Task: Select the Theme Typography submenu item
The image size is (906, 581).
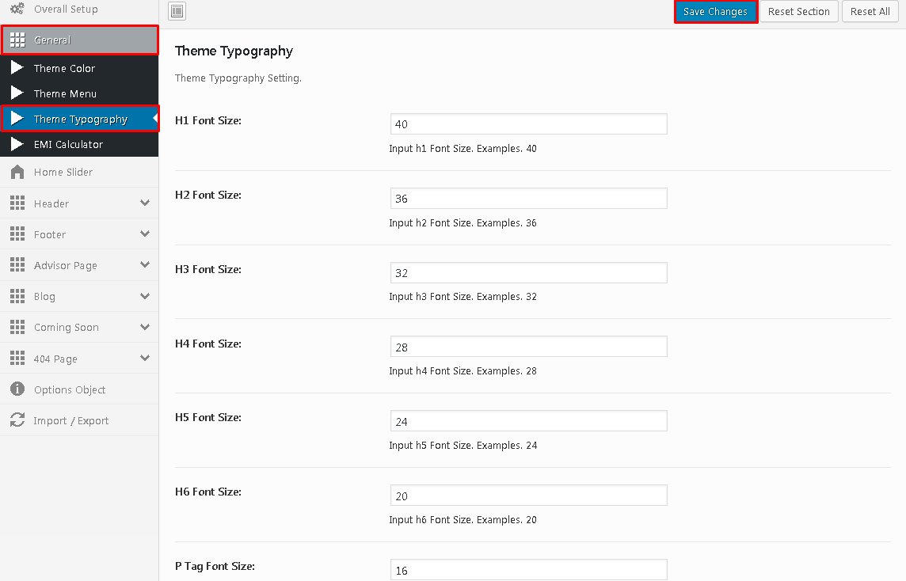Action: [80, 119]
